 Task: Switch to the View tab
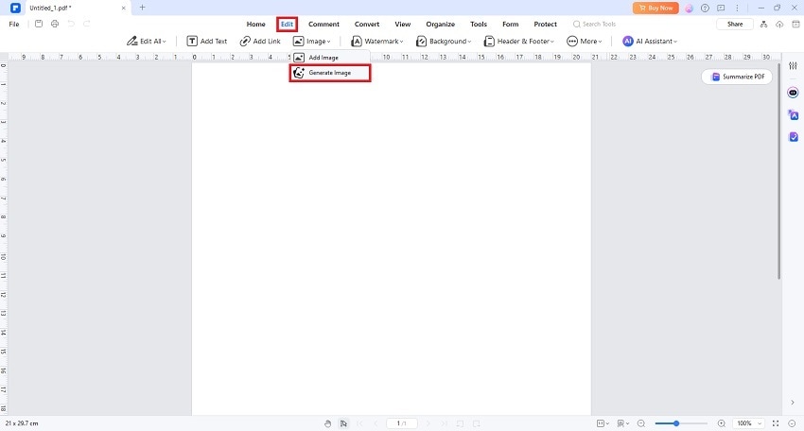point(403,24)
